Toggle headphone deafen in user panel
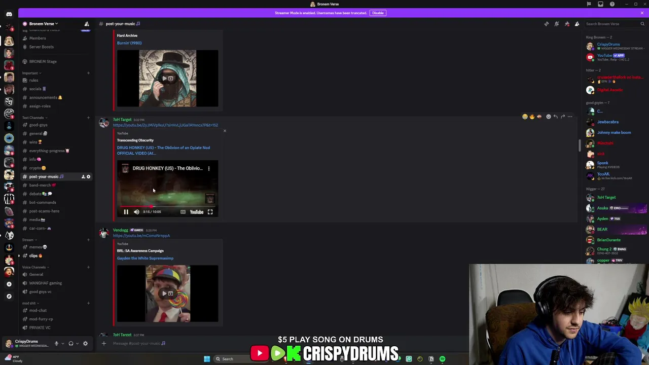This screenshot has height=365, width=649. (x=71, y=343)
